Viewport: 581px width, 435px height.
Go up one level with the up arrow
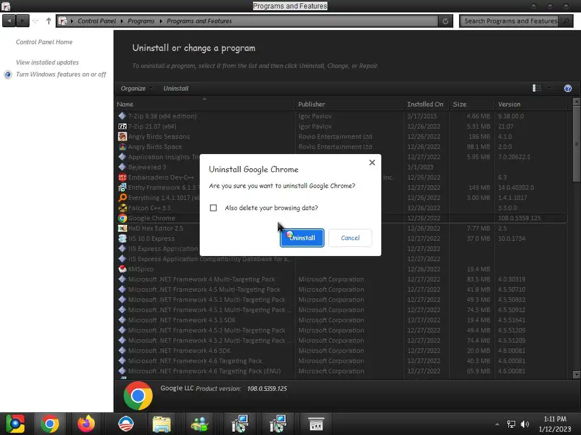(49, 21)
